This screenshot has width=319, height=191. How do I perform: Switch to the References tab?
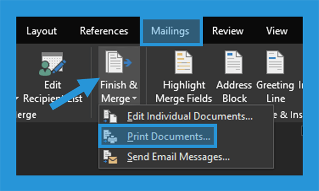pyautogui.click(x=104, y=31)
